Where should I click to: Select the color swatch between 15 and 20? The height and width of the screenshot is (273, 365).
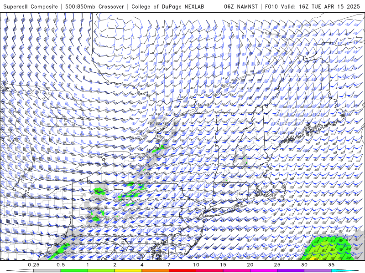[236, 271]
